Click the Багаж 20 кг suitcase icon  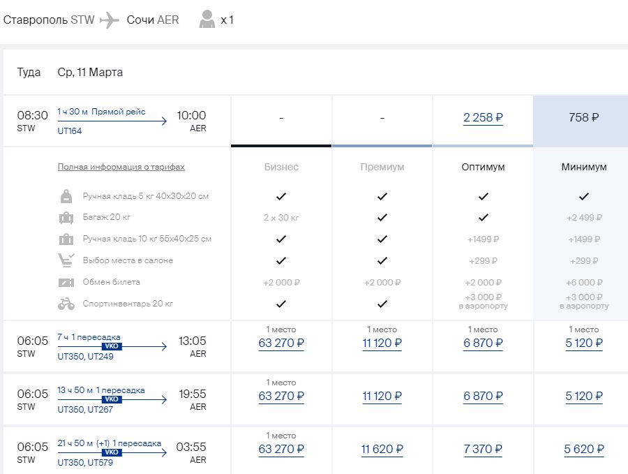[66, 218]
